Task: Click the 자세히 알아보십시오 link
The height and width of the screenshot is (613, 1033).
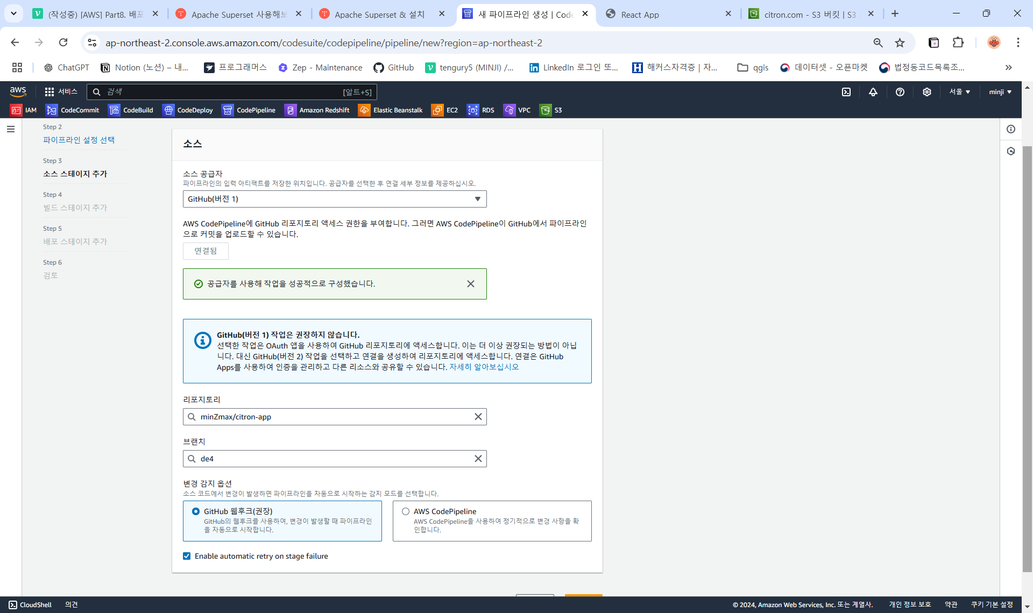Action: [x=484, y=367]
